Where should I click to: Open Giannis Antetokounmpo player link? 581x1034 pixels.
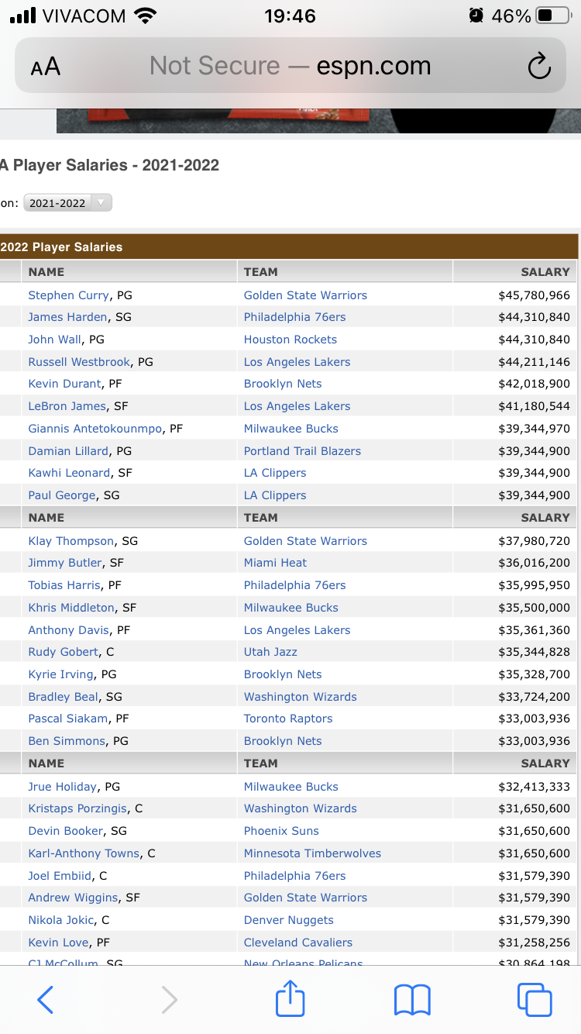tap(95, 429)
